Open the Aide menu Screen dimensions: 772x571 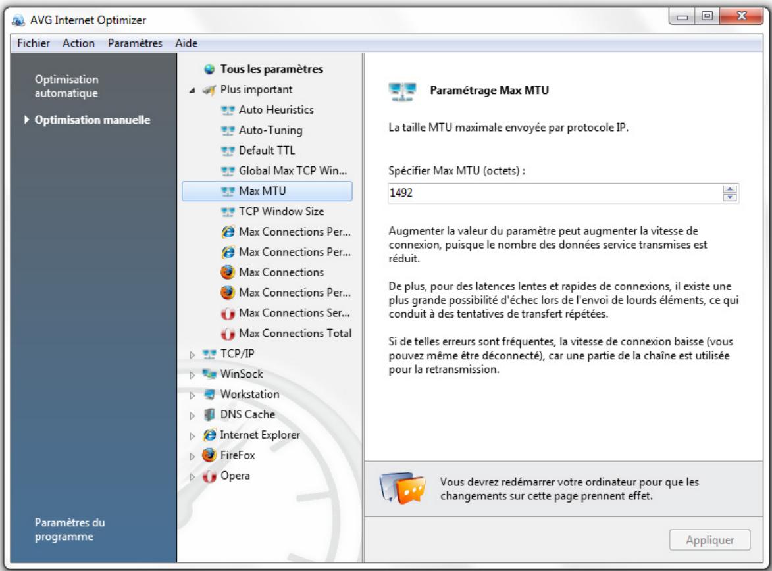186,43
